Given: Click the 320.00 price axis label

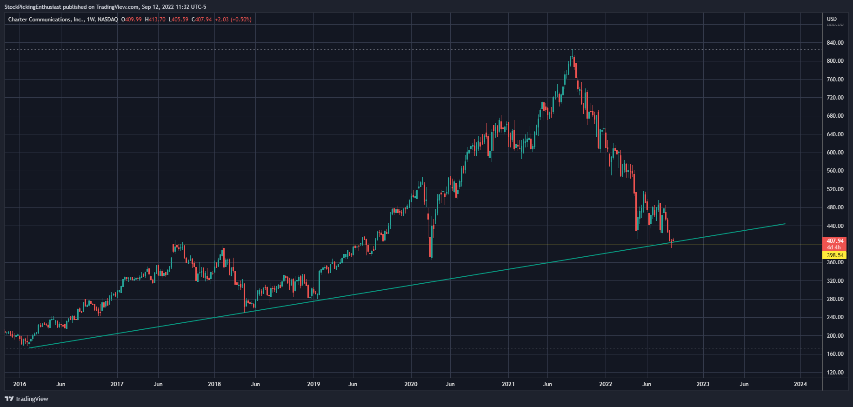Looking at the screenshot, I should click(835, 281).
